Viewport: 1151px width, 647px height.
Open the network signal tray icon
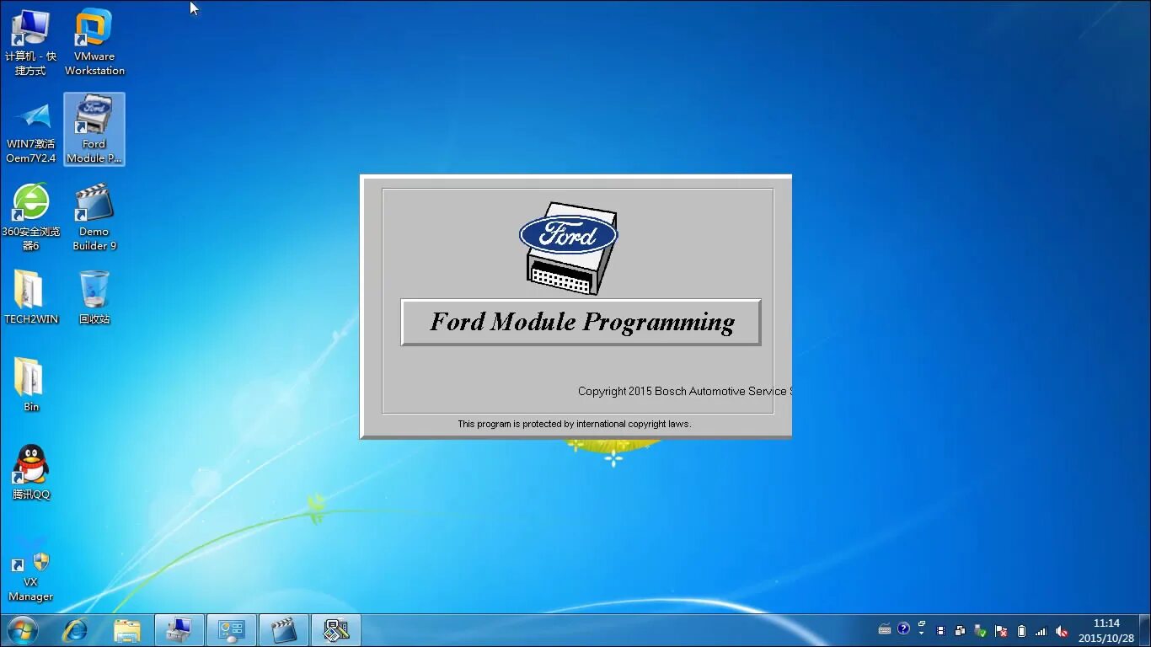pyautogui.click(x=1041, y=631)
